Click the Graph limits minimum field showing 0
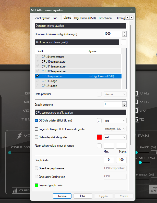 tap(109, 160)
